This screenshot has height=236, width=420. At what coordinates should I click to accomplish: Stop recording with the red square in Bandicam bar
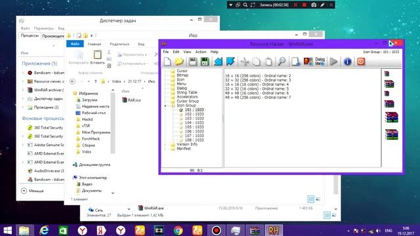click(x=304, y=5)
